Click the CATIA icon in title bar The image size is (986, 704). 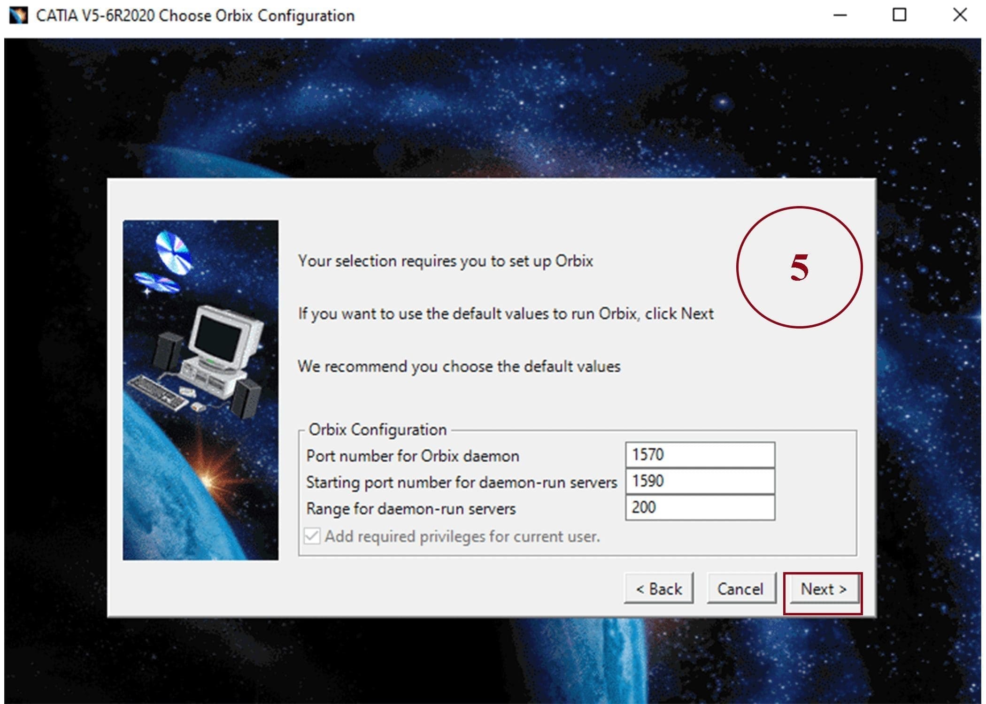point(19,15)
